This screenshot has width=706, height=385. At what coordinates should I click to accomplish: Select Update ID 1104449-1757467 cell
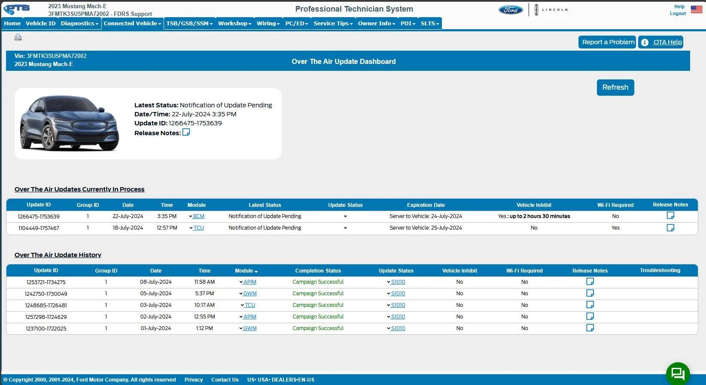(39, 228)
